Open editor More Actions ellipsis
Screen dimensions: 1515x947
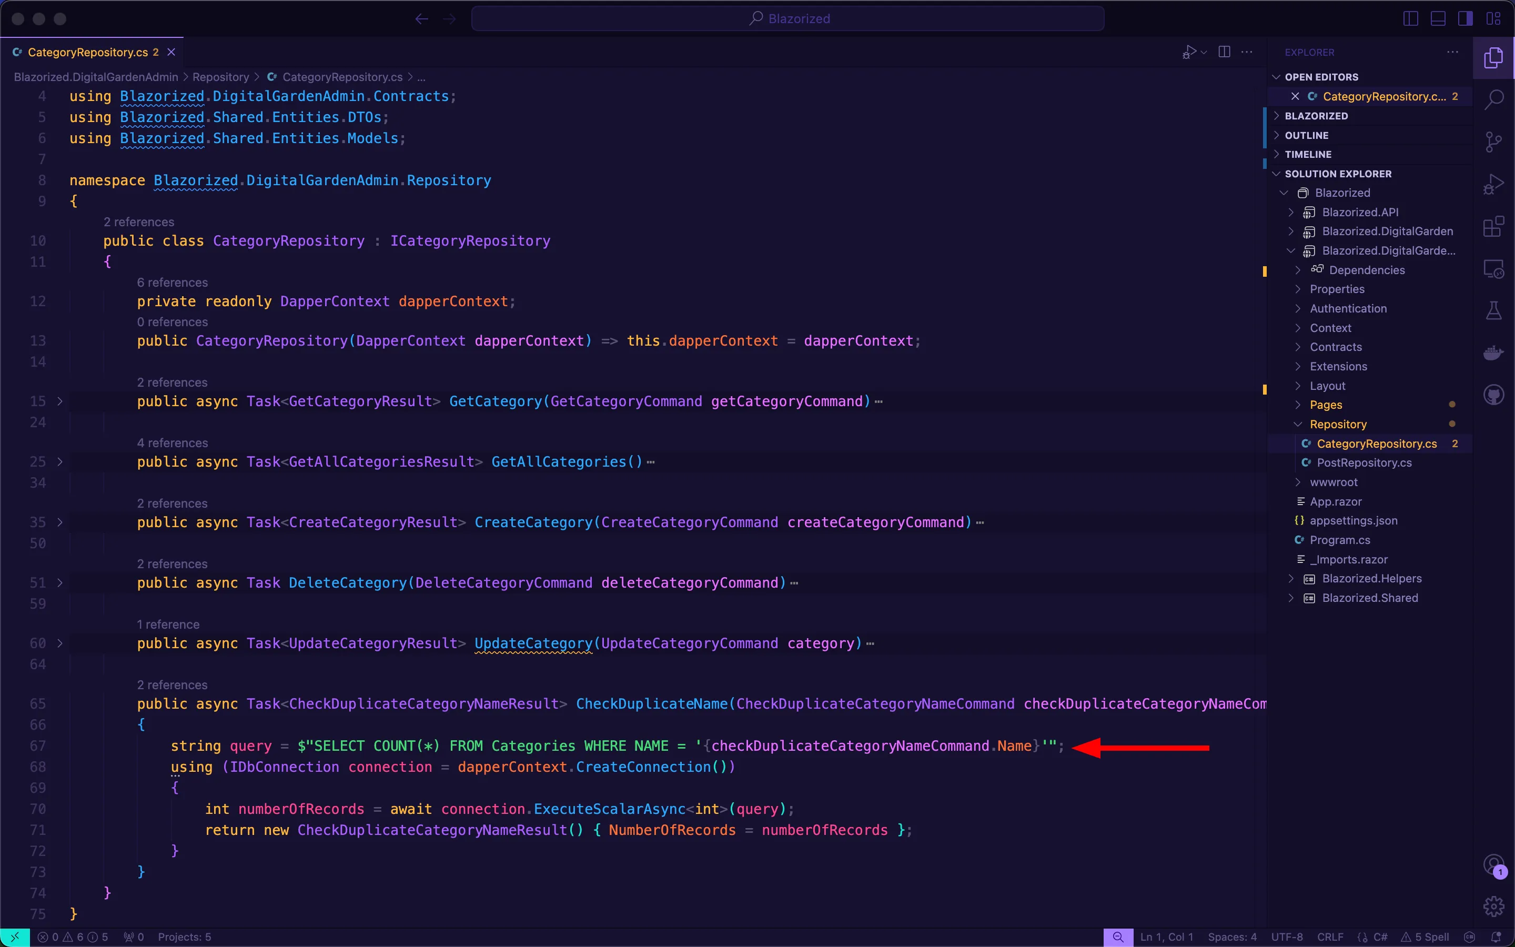point(1247,52)
